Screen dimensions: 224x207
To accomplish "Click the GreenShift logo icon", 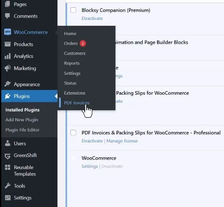I will [8, 156].
